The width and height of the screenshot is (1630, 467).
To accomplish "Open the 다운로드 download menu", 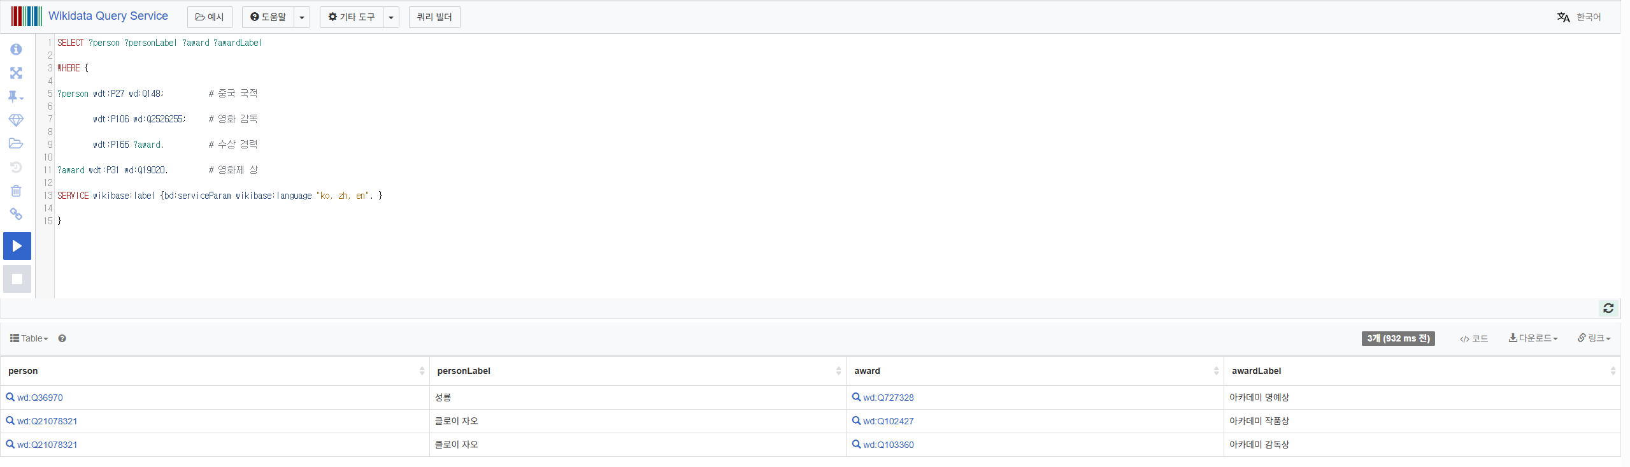I will (1533, 338).
